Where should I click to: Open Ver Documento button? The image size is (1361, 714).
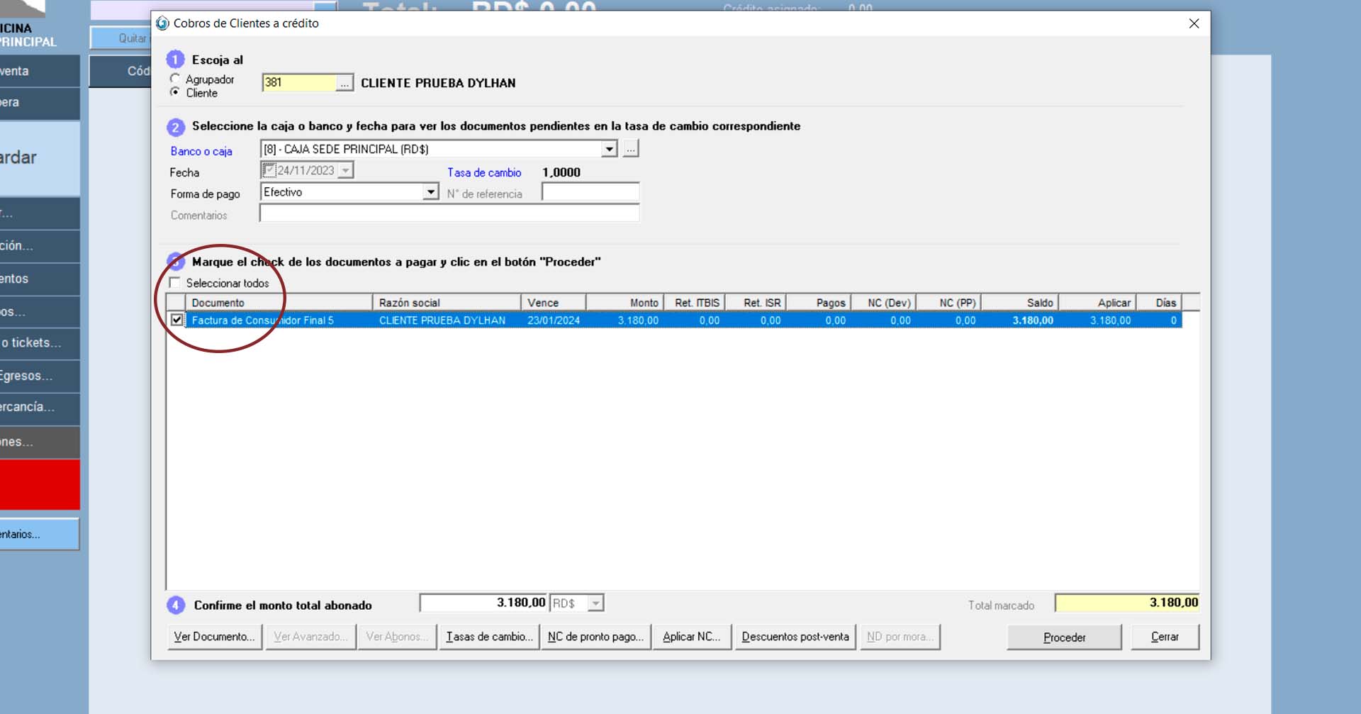pyautogui.click(x=214, y=637)
